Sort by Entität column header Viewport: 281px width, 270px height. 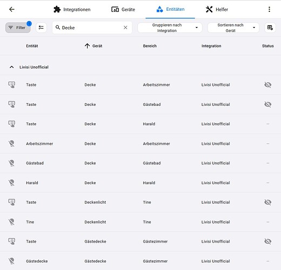32,46
